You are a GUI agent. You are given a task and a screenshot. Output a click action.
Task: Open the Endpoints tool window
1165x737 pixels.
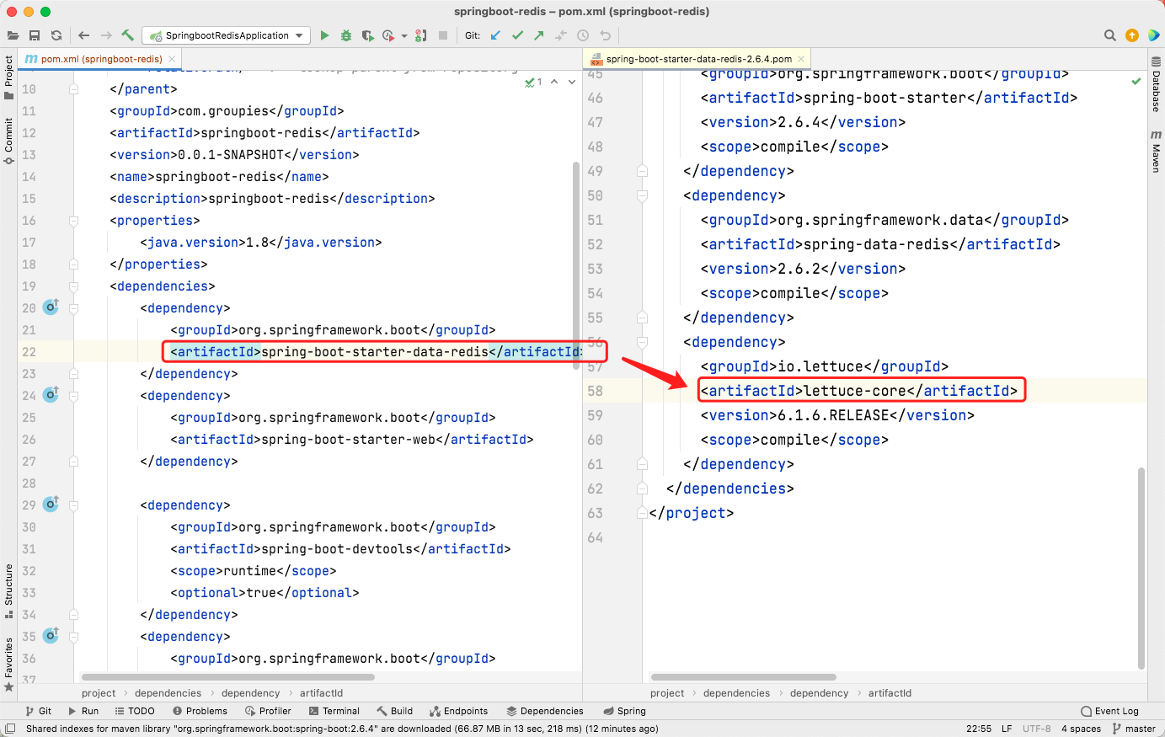coord(459,711)
